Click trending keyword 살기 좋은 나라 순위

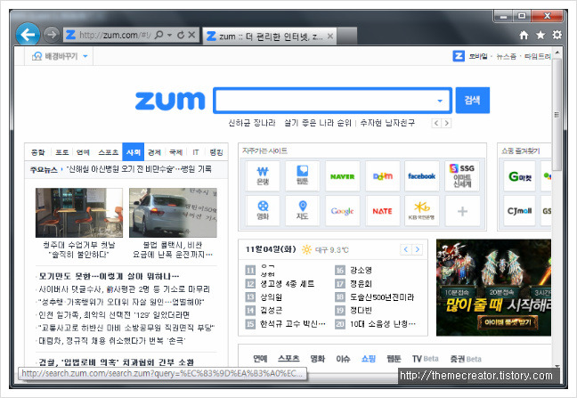318,123
